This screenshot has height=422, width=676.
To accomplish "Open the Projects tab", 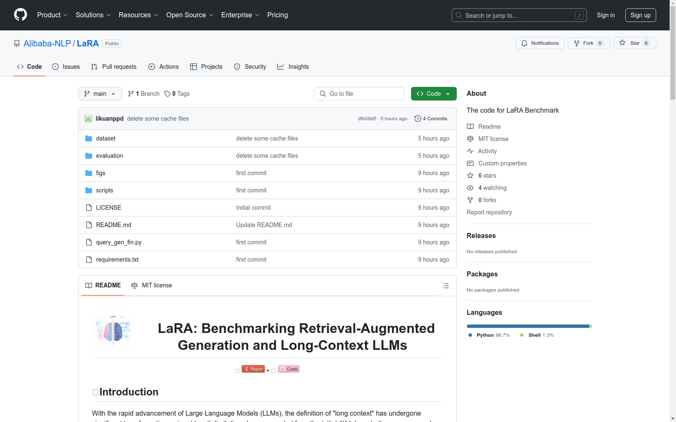I will [x=206, y=67].
